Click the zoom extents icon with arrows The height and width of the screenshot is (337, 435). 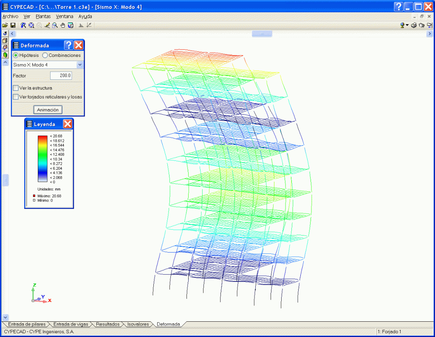point(31,25)
